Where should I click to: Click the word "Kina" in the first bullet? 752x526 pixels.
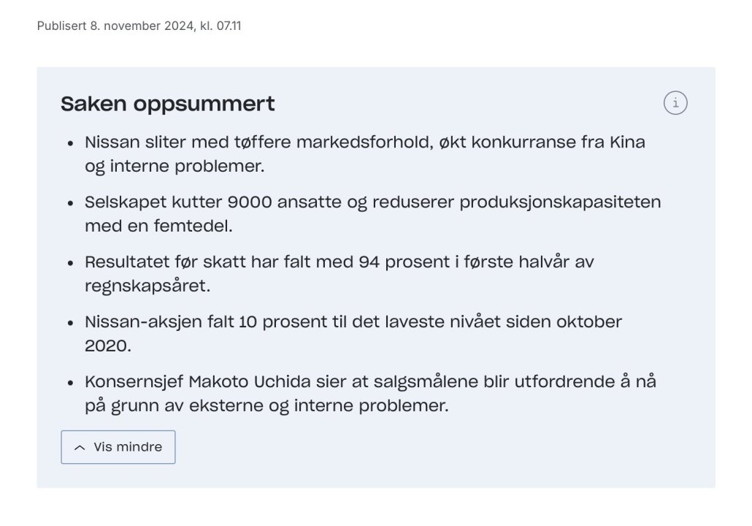click(x=627, y=142)
